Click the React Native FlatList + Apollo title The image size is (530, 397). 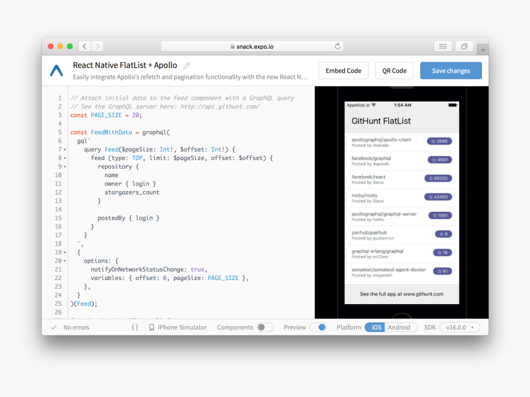tap(125, 65)
